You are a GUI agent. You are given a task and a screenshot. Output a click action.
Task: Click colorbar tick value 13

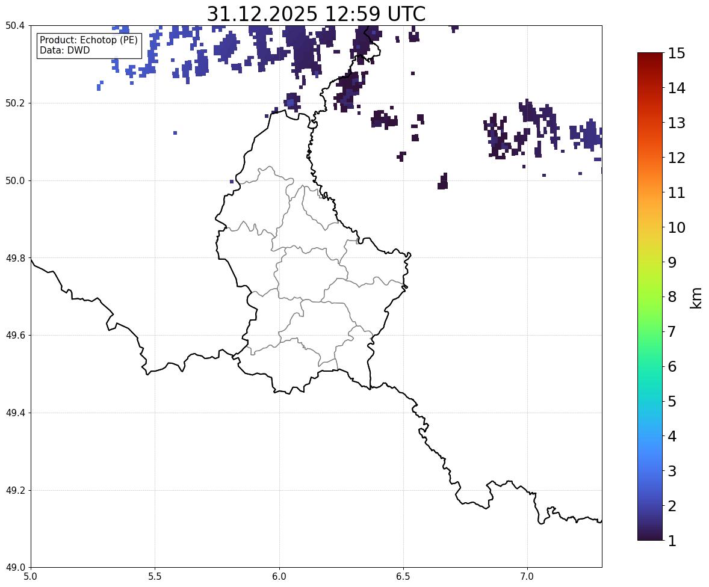pyautogui.click(x=676, y=123)
